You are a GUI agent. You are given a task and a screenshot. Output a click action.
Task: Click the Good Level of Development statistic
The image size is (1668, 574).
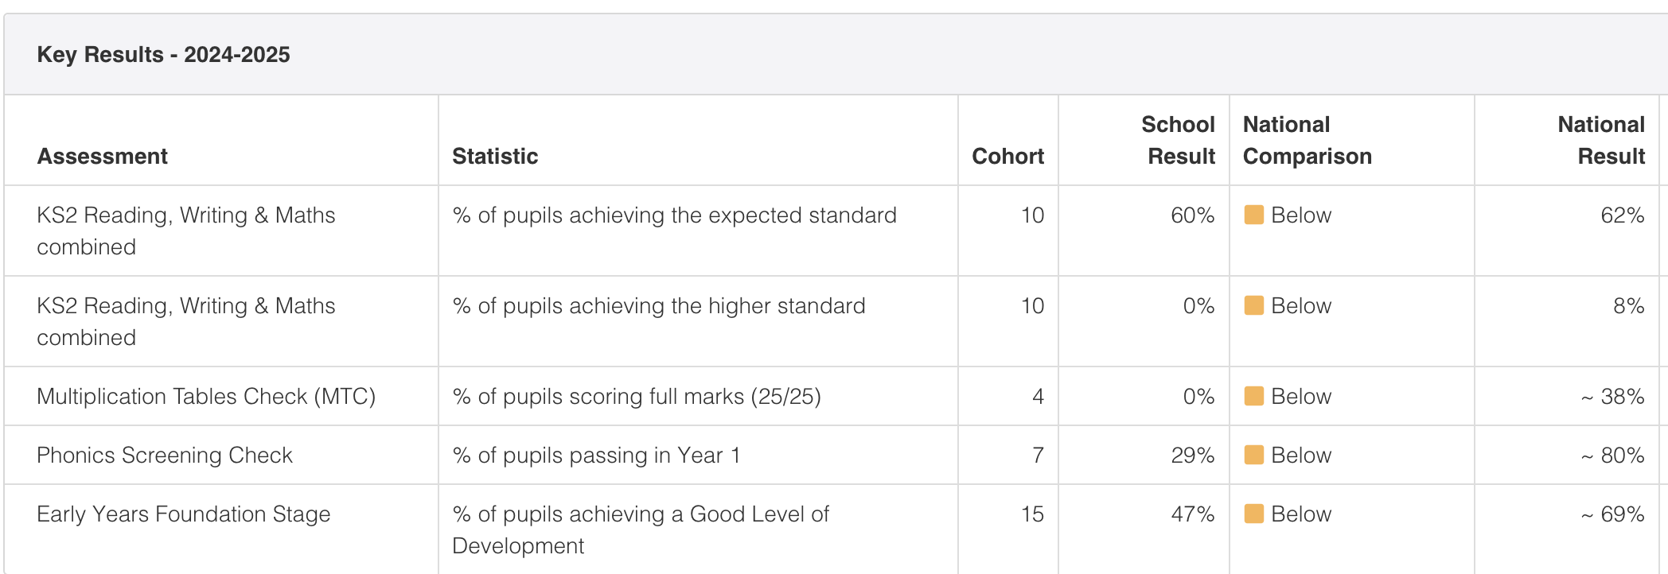click(641, 530)
